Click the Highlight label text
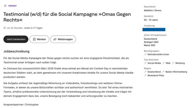193x108 pixels. [12, 6]
